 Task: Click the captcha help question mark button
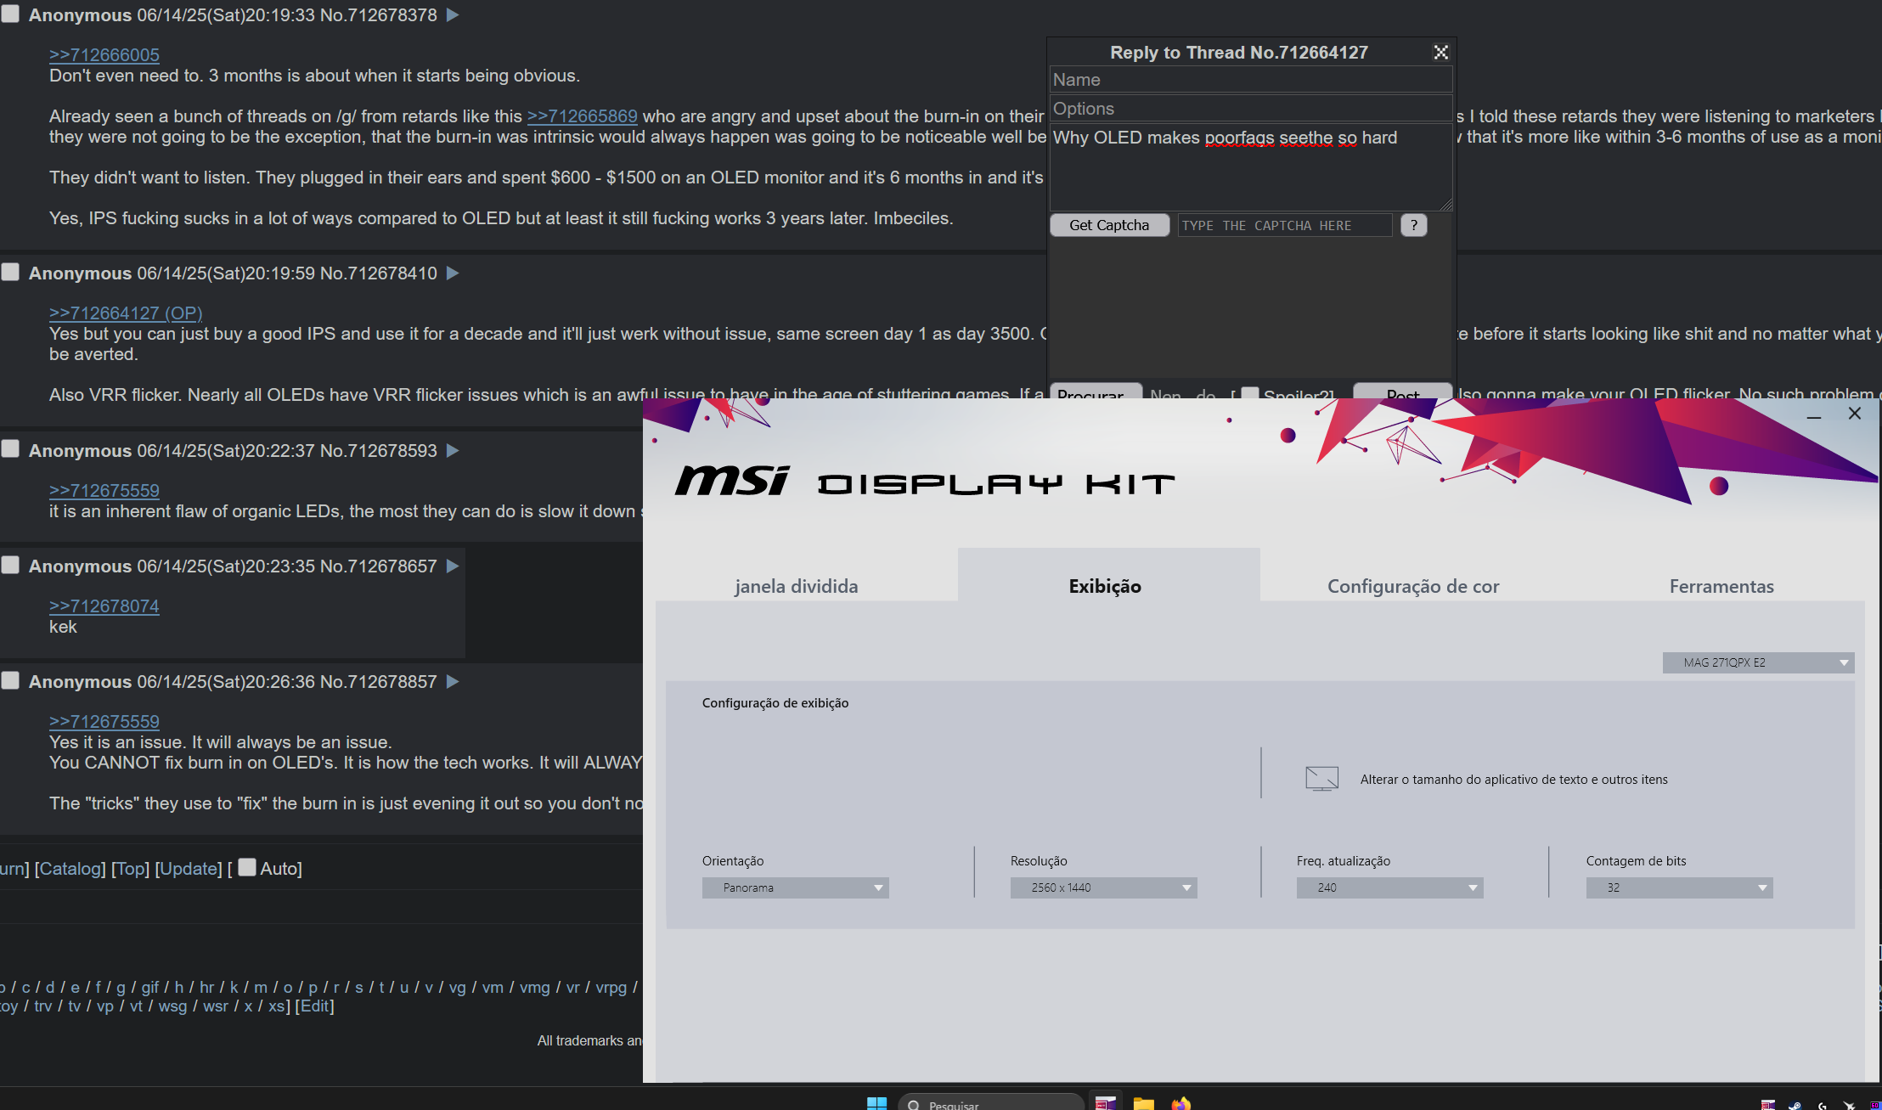tap(1413, 225)
